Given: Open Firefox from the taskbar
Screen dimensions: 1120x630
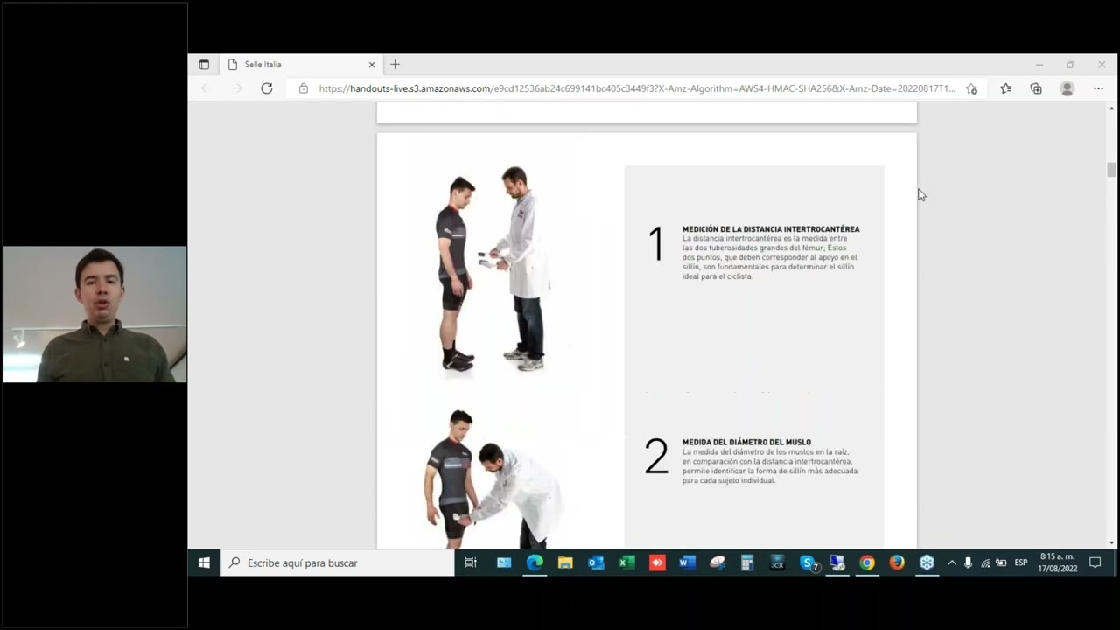Looking at the screenshot, I should [897, 563].
